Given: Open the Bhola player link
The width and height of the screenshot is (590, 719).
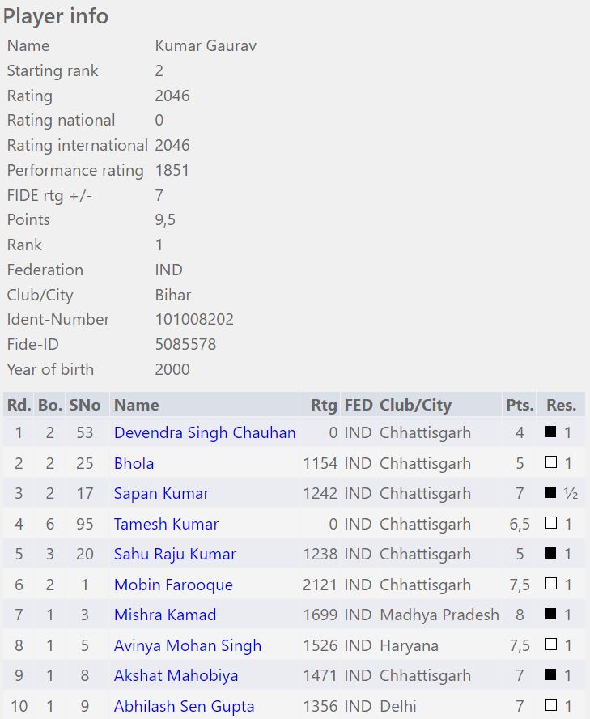Looking at the screenshot, I should click(134, 463).
